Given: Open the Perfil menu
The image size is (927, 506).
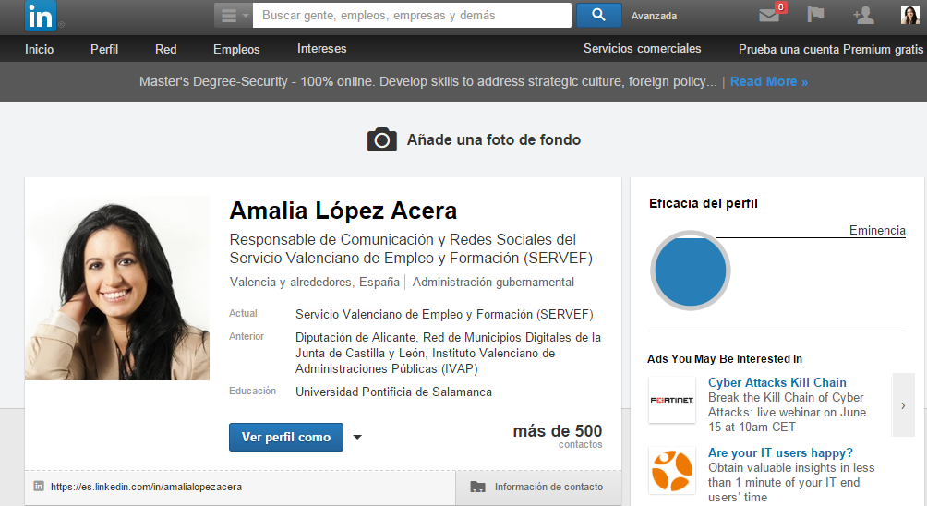Looking at the screenshot, I should tap(104, 49).
